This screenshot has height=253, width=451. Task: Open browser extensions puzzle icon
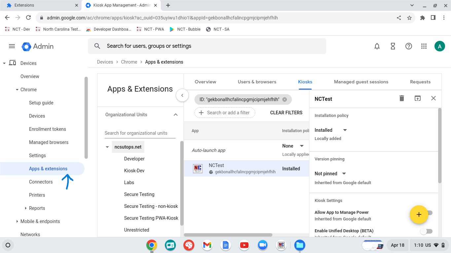(423, 18)
